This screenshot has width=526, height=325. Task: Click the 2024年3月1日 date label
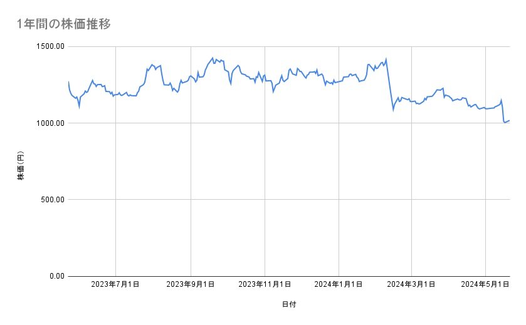(411, 285)
